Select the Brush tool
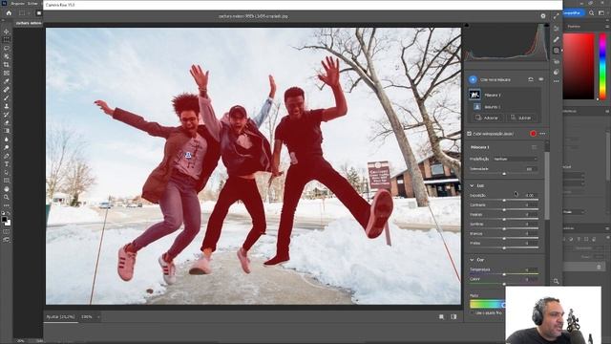 [x=7, y=97]
